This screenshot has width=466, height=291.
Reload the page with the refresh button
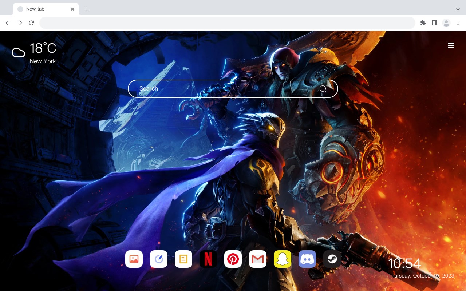click(x=31, y=23)
